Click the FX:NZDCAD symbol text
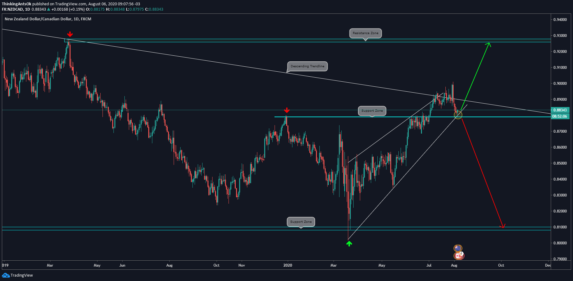Image resolution: width=573 pixels, height=281 pixels. (x=13, y=9)
